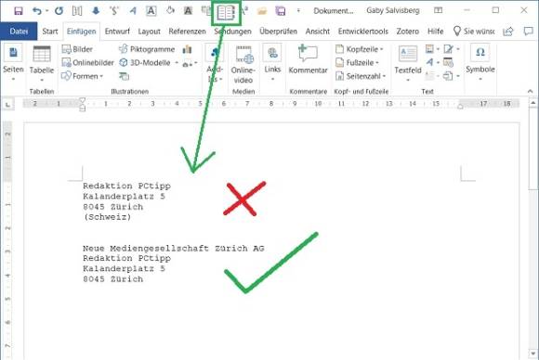Insert 3D-Modelle

[x=145, y=62]
